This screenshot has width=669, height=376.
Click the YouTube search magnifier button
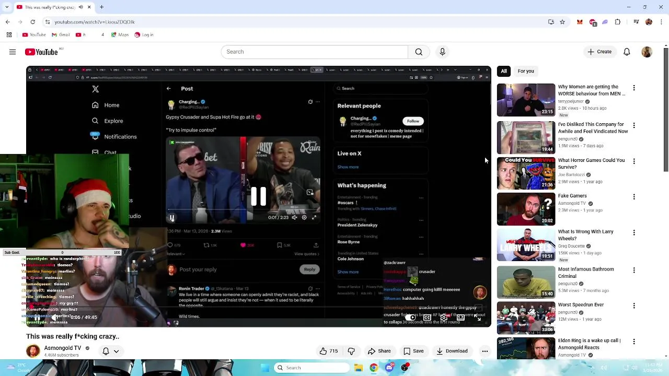point(419,52)
